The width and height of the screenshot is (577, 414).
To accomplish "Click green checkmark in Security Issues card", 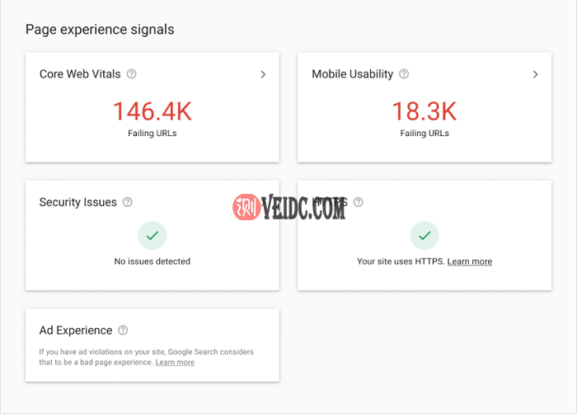I will click(152, 236).
